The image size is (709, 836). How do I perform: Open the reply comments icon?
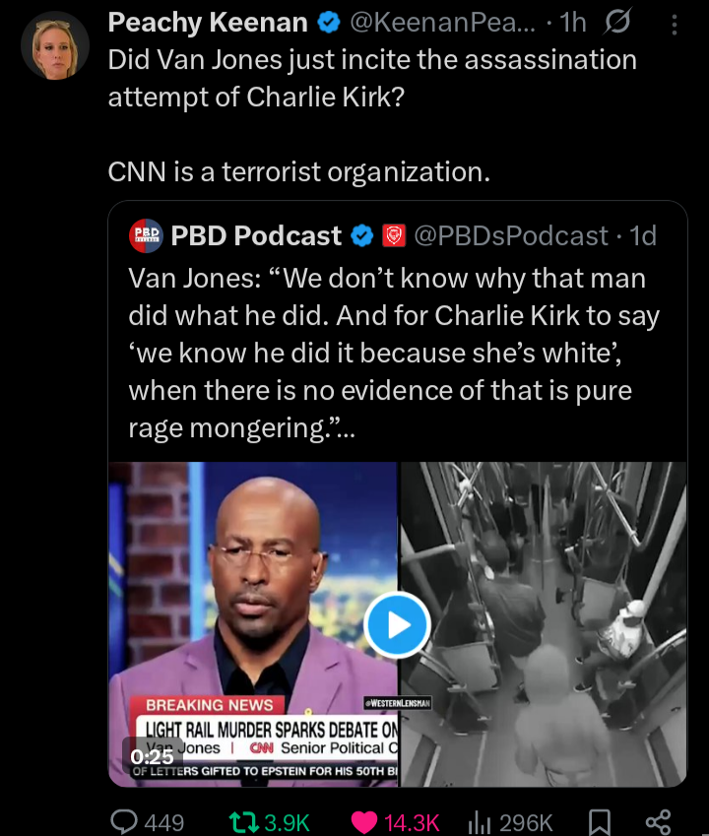[x=124, y=821]
